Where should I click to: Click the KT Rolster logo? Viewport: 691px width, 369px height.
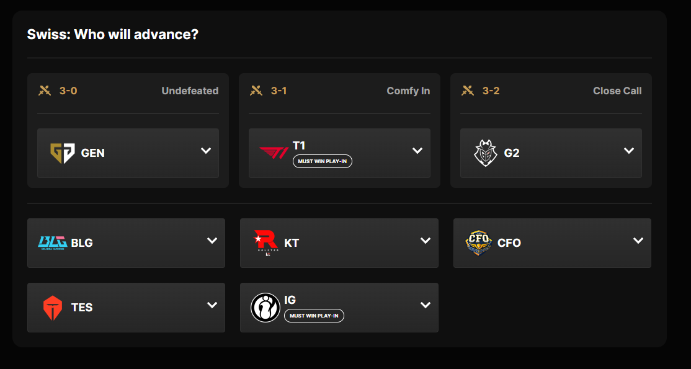(265, 243)
